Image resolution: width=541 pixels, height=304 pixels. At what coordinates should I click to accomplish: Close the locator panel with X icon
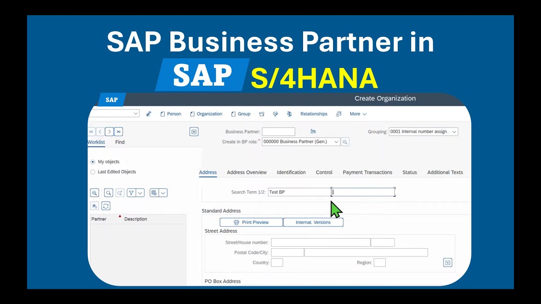194,132
